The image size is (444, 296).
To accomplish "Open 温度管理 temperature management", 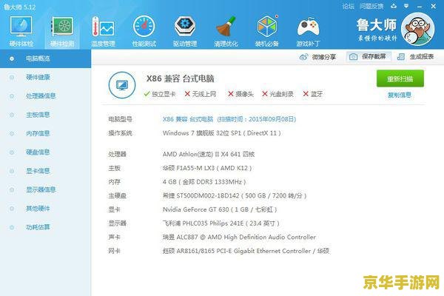I will click(x=103, y=31).
